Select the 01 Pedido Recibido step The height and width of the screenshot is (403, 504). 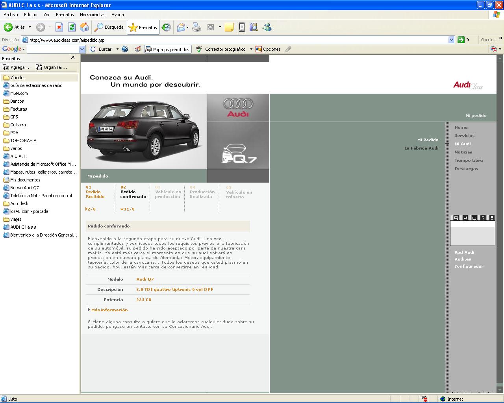[x=95, y=192]
